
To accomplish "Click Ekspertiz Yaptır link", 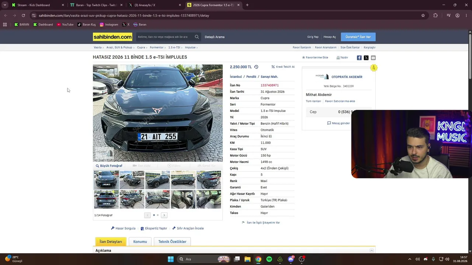I will (x=154, y=229).
